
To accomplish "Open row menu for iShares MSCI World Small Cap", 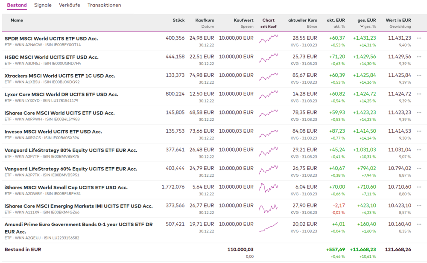I will (419, 187).
